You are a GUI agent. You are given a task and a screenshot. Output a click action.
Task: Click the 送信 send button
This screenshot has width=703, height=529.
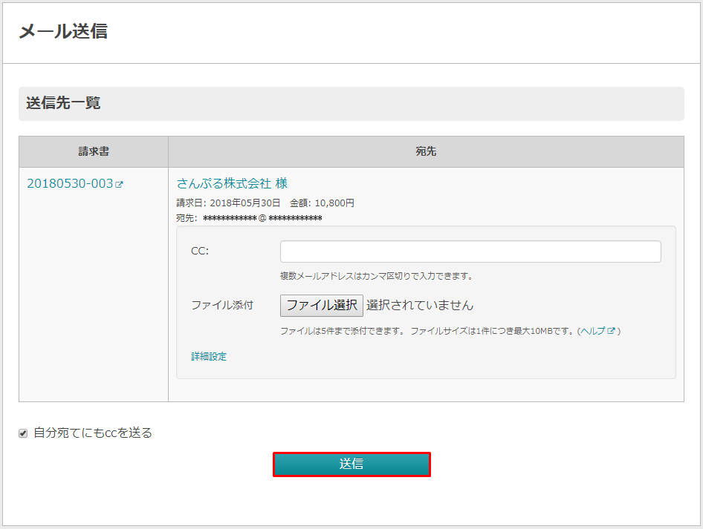[x=351, y=464]
